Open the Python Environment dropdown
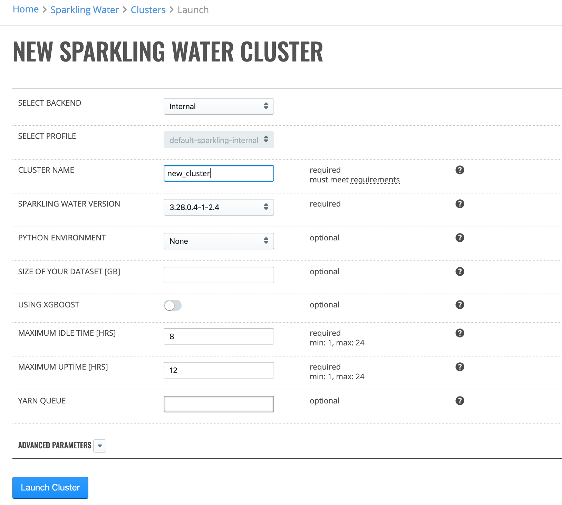This screenshot has height=505, width=562. 219,241
